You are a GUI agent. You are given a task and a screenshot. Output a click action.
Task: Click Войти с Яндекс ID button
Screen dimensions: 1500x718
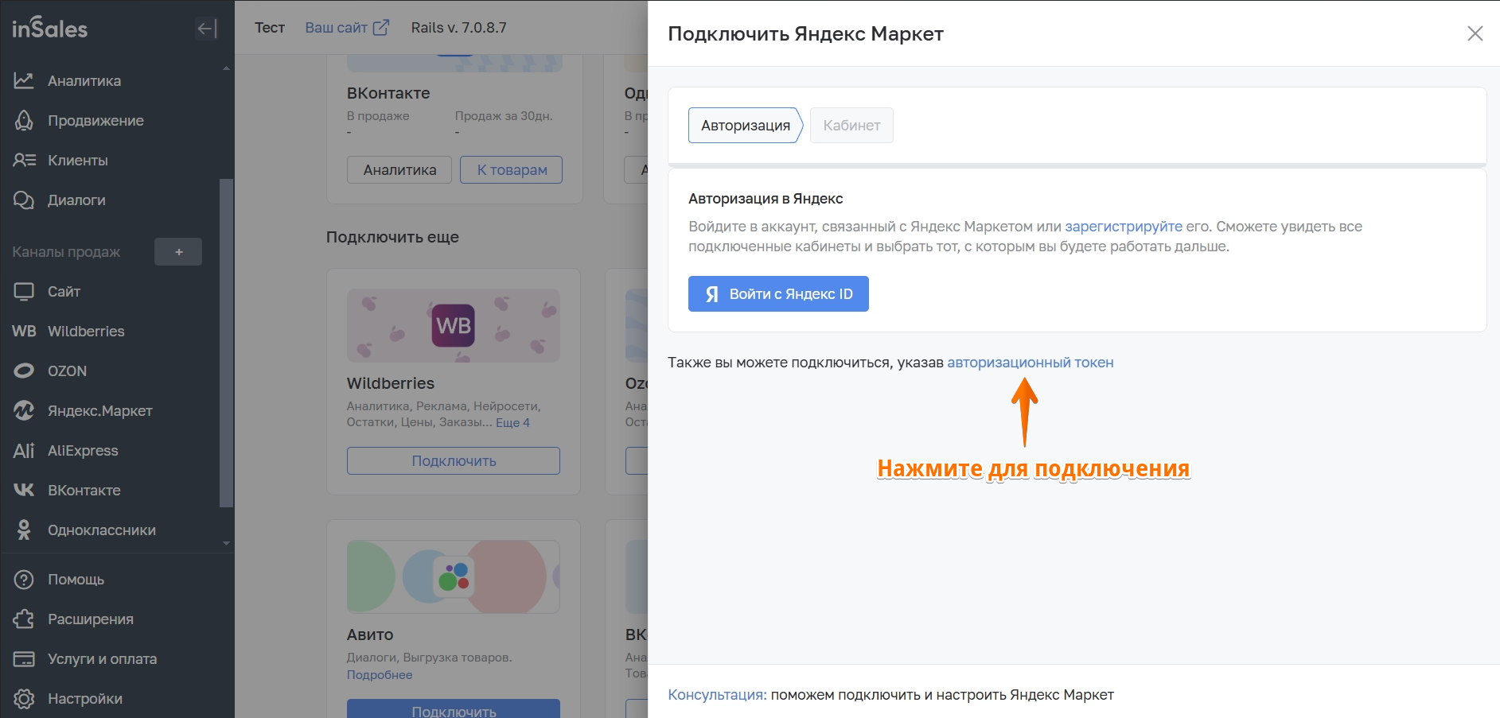(x=778, y=294)
